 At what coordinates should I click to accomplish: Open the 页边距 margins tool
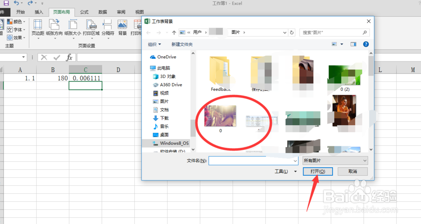tap(37, 29)
